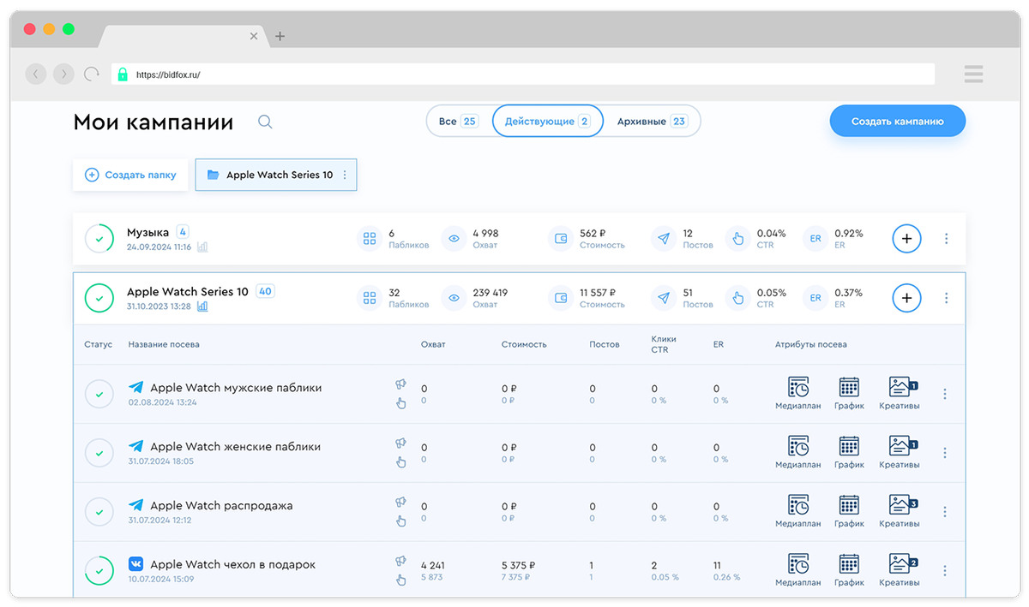Image resolution: width=1029 pixels, height=607 pixels.
Task: Click the plus button in the Apple Watch Series 10 row
Action: pos(907,298)
